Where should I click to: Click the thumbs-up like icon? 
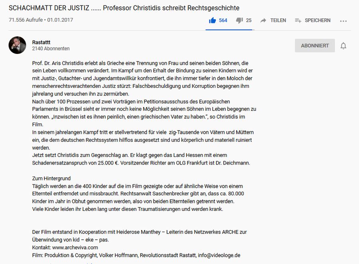(212, 20)
